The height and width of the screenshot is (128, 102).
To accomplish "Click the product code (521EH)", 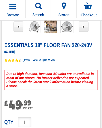I will (x=10, y=52).
